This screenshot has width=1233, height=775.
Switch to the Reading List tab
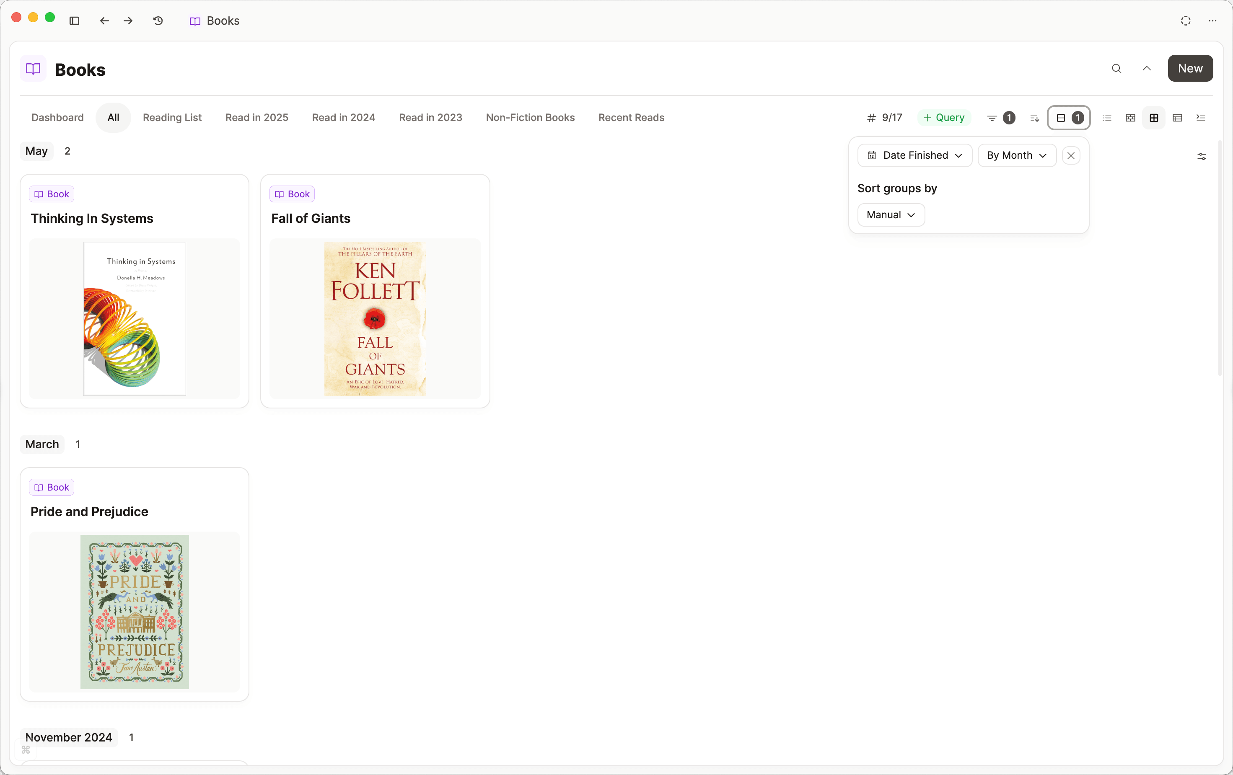(172, 117)
